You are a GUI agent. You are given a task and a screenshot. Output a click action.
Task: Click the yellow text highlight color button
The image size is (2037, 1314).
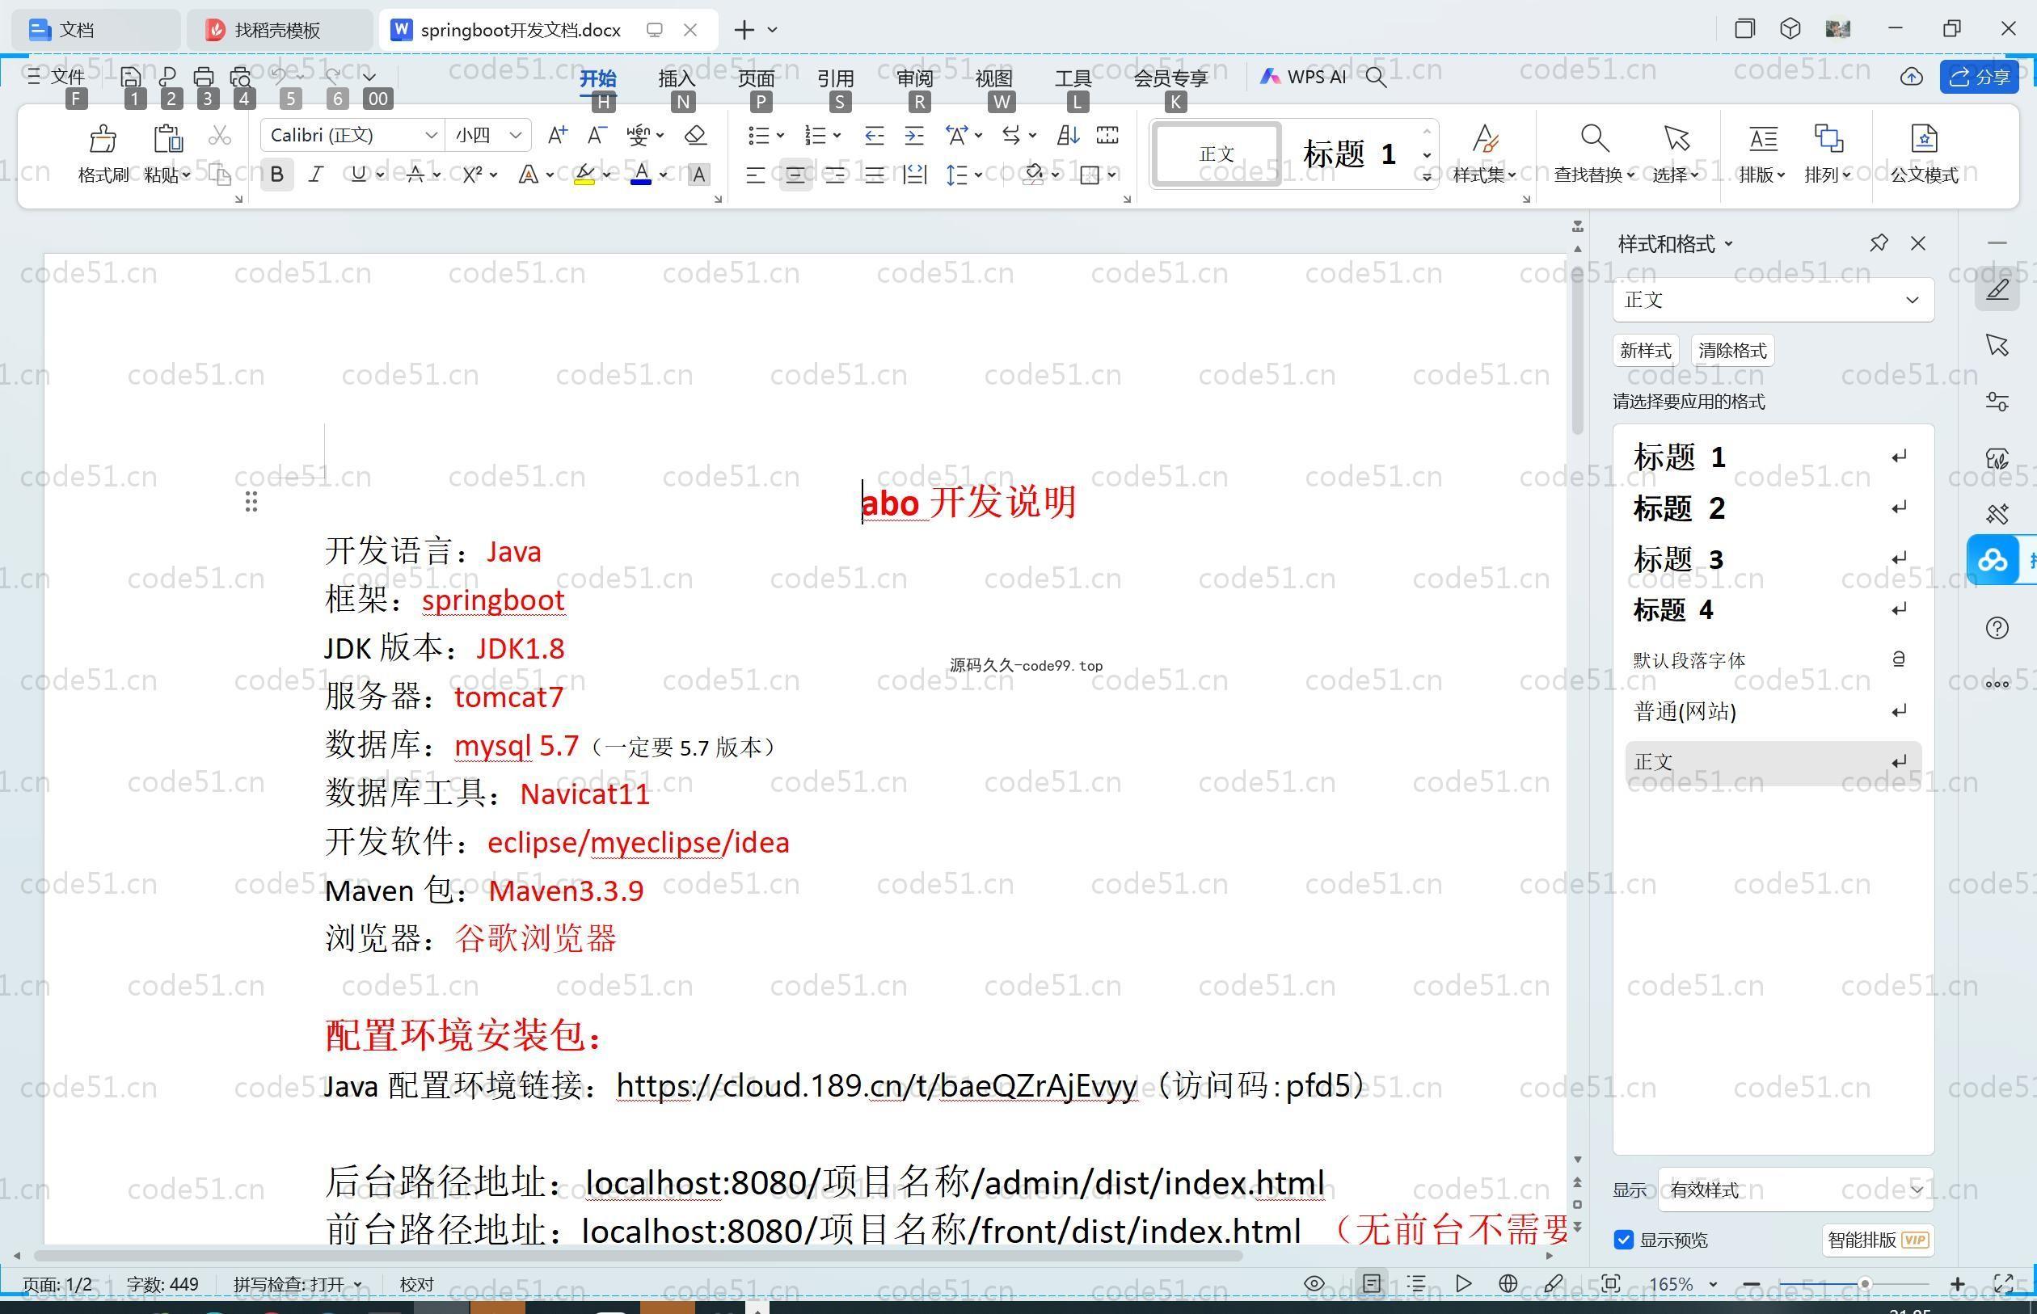584,175
